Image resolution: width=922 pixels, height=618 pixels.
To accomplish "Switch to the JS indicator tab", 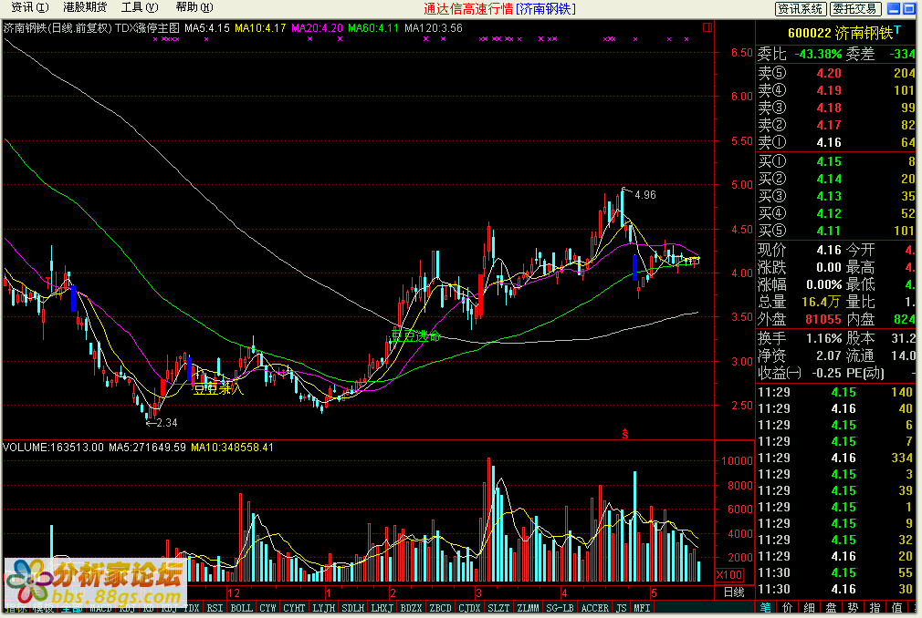I will (621, 608).
